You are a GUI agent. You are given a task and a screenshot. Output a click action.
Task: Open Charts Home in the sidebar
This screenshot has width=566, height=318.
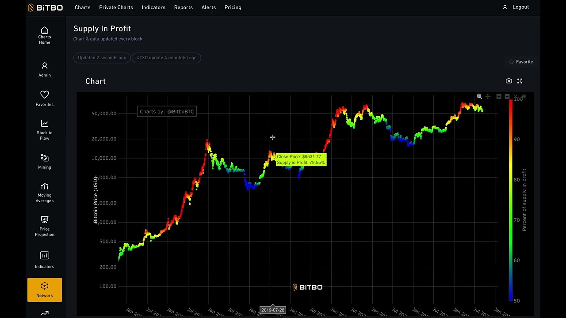coord(44,35)
